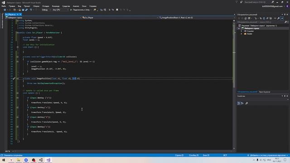290x163 pixels.
Task: Open Visual Studio from the taskbar
Action: click(x=48, y=160)
